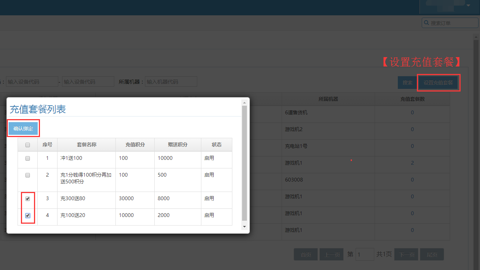
Task: Click the 所属机器 machine code input
Action: pyautogui.click(x=171, y=81)
